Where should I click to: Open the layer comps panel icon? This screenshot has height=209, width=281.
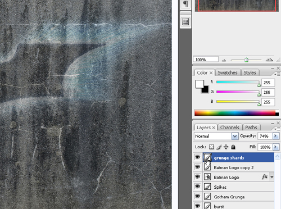click(x=185, y=21)
